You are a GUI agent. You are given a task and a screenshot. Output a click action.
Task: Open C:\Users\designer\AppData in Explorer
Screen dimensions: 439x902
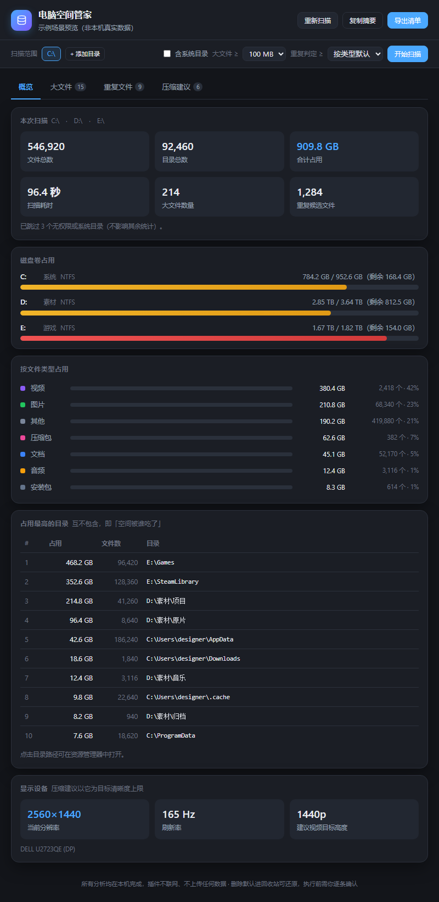point(190,639)
